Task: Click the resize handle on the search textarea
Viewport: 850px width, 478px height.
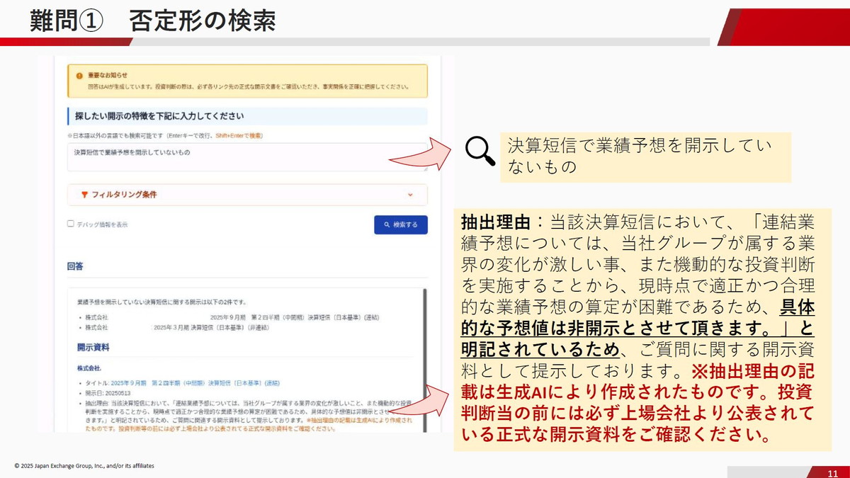Action: click(x=426, y=169)
